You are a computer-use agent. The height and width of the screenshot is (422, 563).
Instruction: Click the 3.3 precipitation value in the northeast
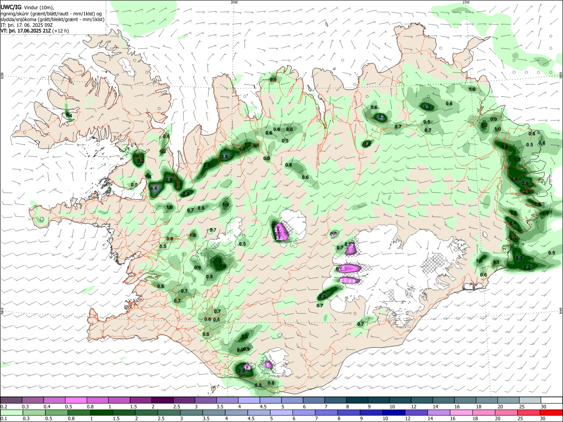pyautogui.click(x=426, y=107)
